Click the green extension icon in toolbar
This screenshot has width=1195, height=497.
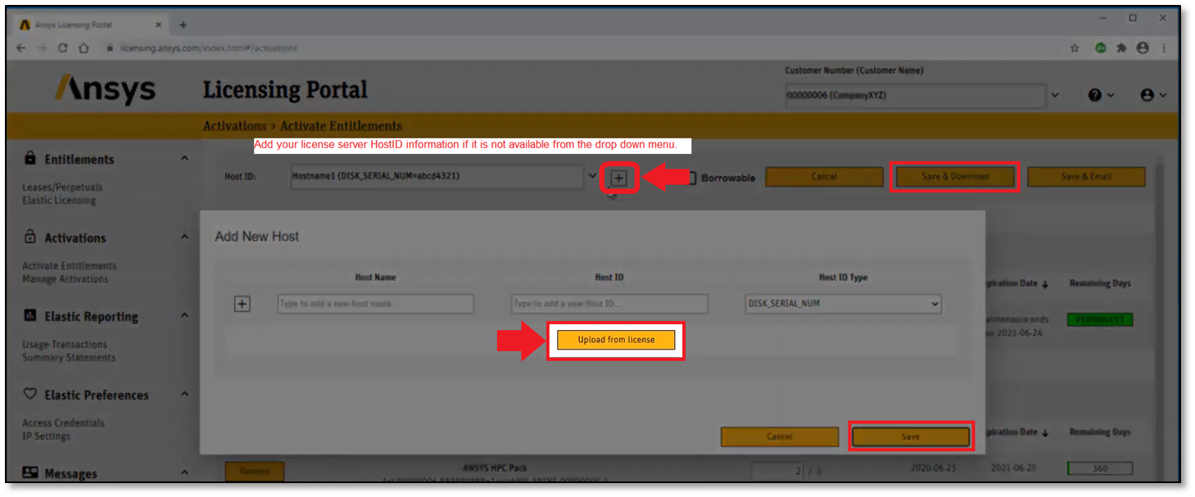(1101, 48)
